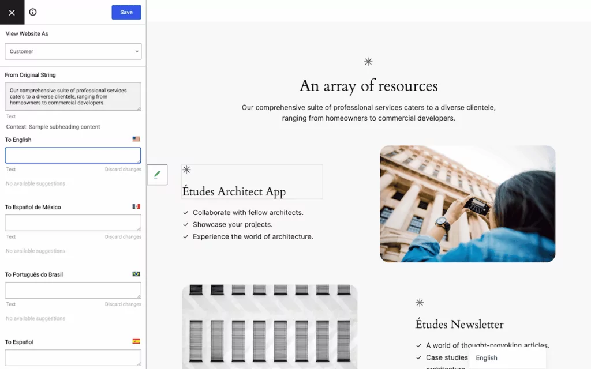Click the Spain flag icon
591x369 pixels.
[x=136, y=341]
